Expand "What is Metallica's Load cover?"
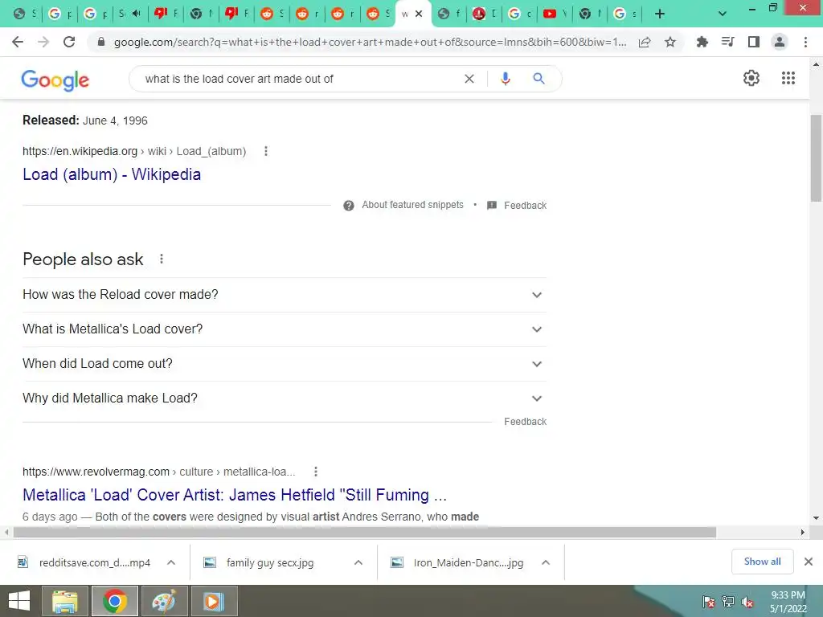823x617 pixels. 284,329
